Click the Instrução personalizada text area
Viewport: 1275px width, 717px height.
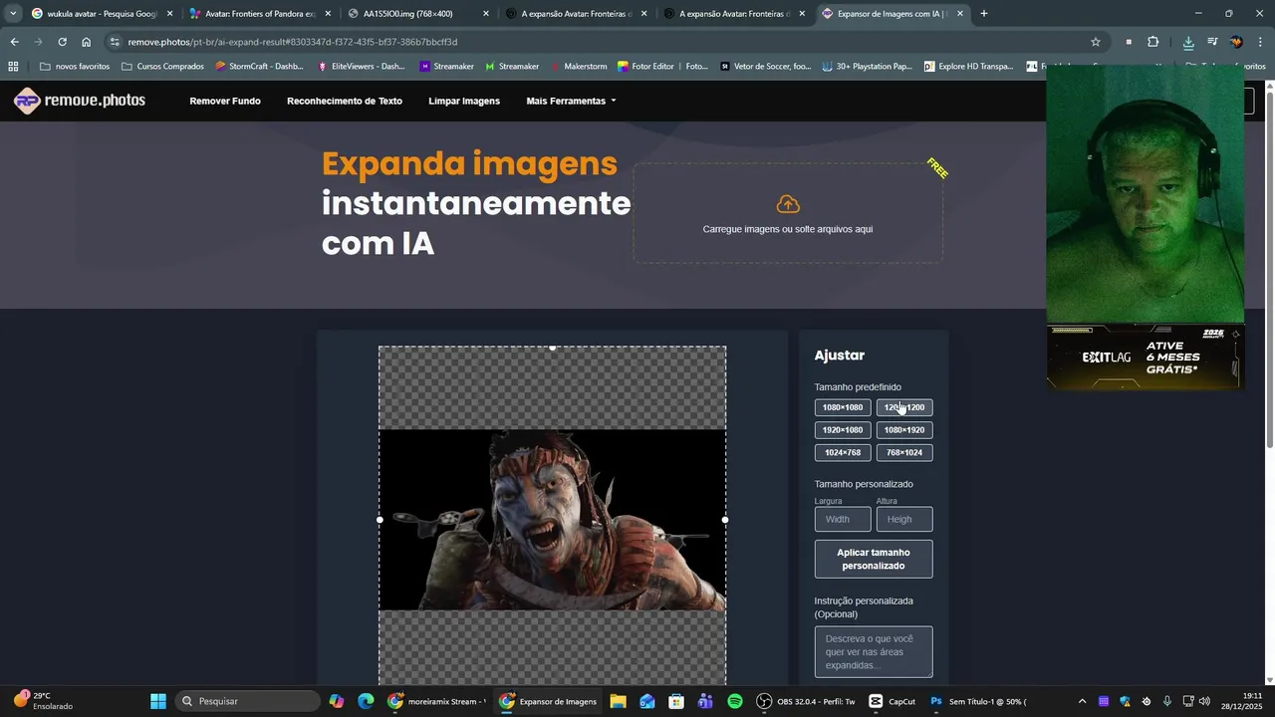point(874,652)
